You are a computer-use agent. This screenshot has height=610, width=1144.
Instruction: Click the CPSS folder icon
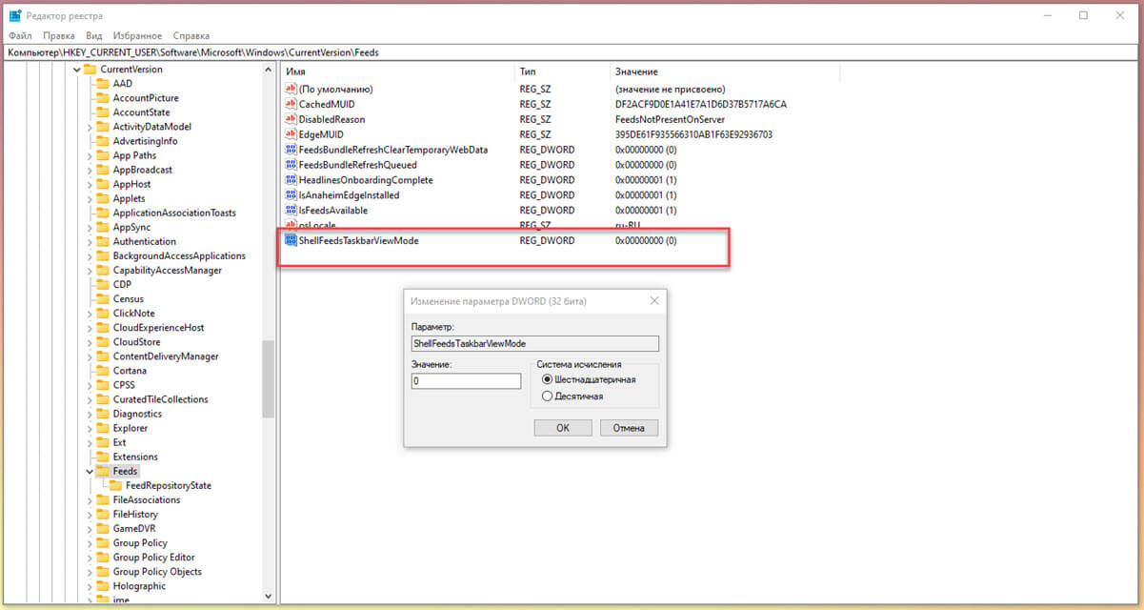click(103, 385)
